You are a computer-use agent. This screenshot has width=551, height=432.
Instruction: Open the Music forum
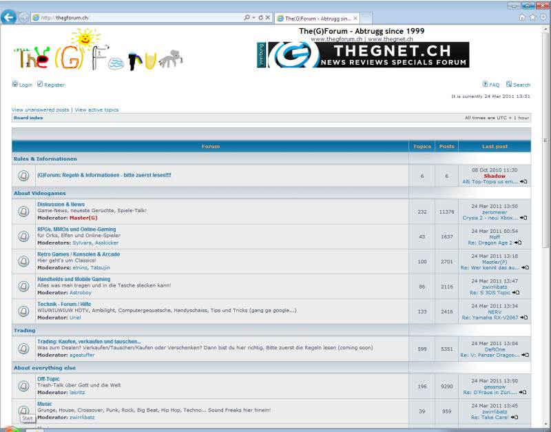(45, 404)
